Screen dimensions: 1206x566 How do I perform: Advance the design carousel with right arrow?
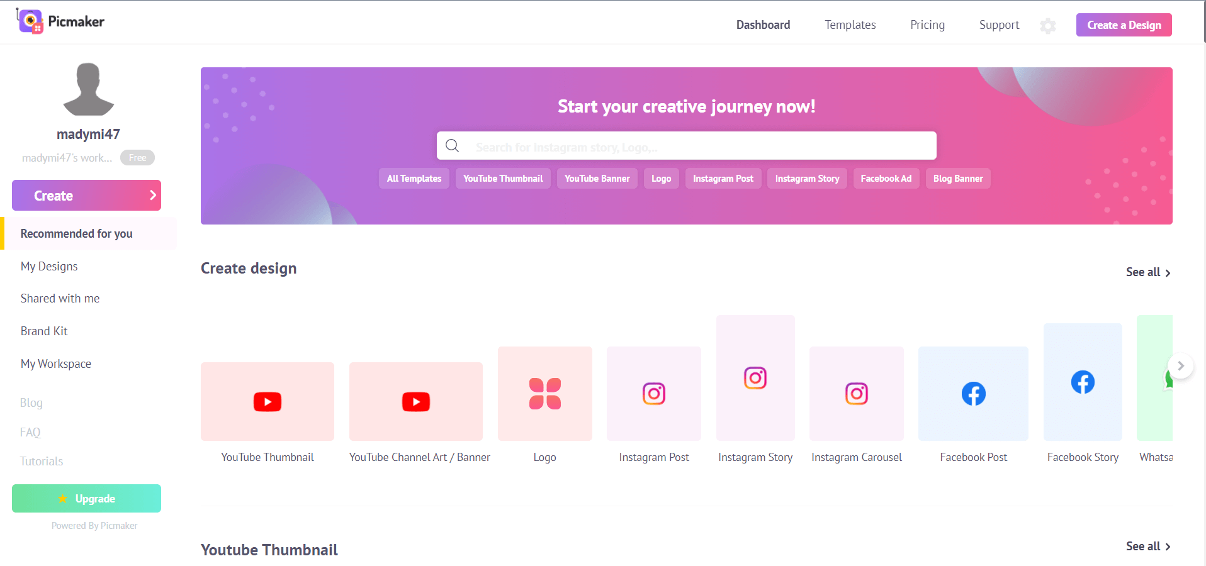(x=1181, y=366)
